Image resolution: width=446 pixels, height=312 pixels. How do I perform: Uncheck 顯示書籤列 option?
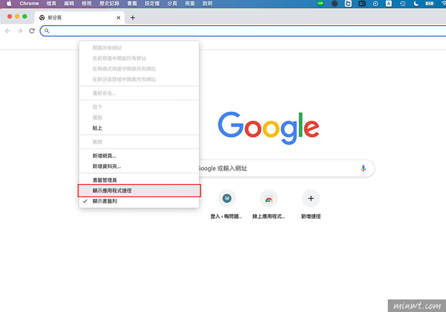(x=139, y=201)
